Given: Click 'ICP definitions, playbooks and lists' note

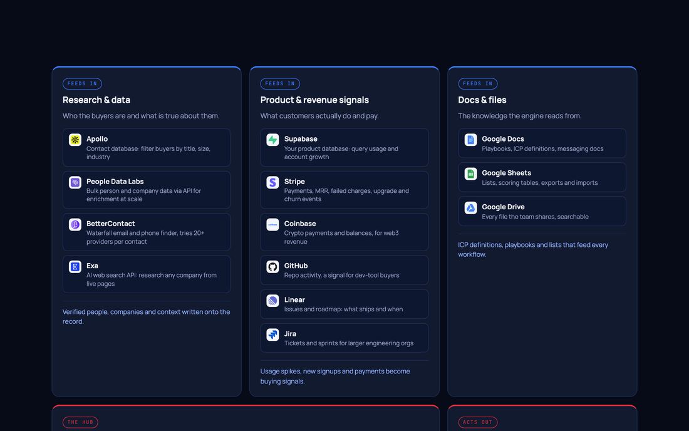Looking at the screenshot, I should tap(533, 249).
